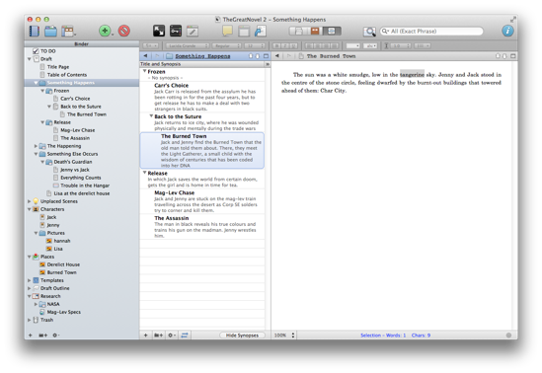Click the red Trash/delete toolbar icon
Image resolution: width=542 pixels, height=373 pixels.
124,32
